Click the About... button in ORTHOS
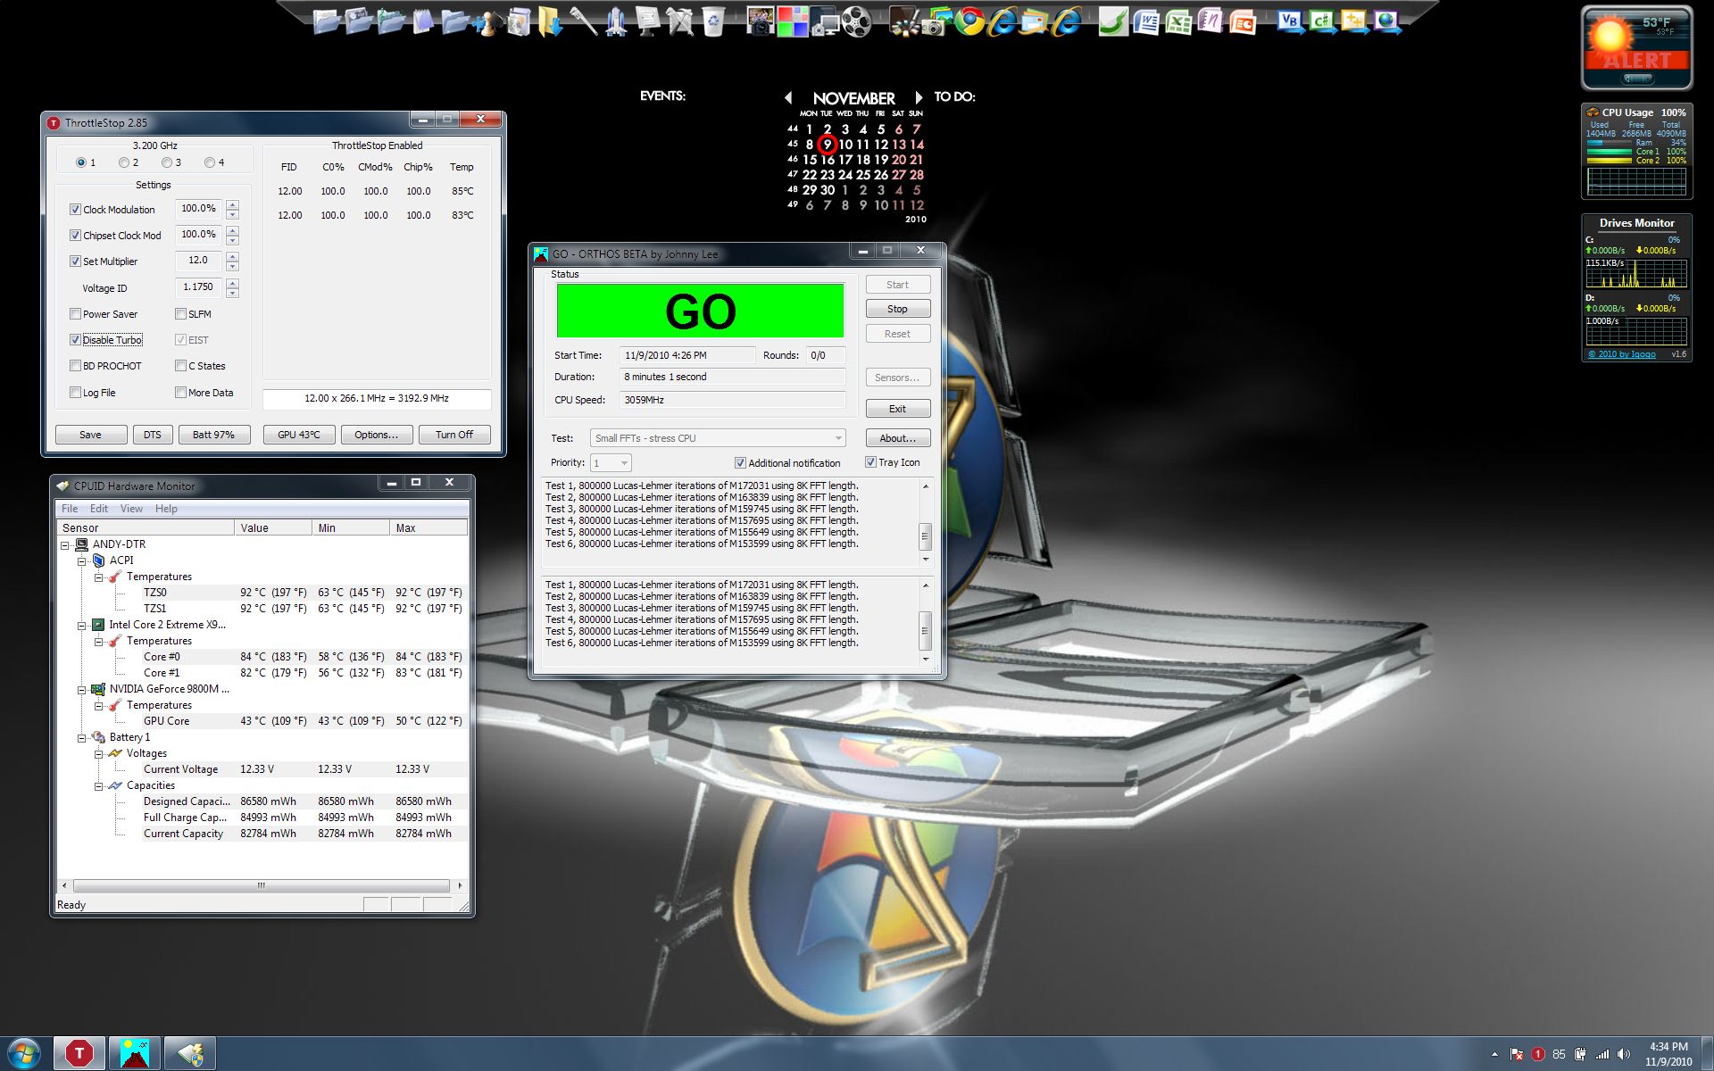Viewport: 1714px width, 1071px height. coord(897,438)
